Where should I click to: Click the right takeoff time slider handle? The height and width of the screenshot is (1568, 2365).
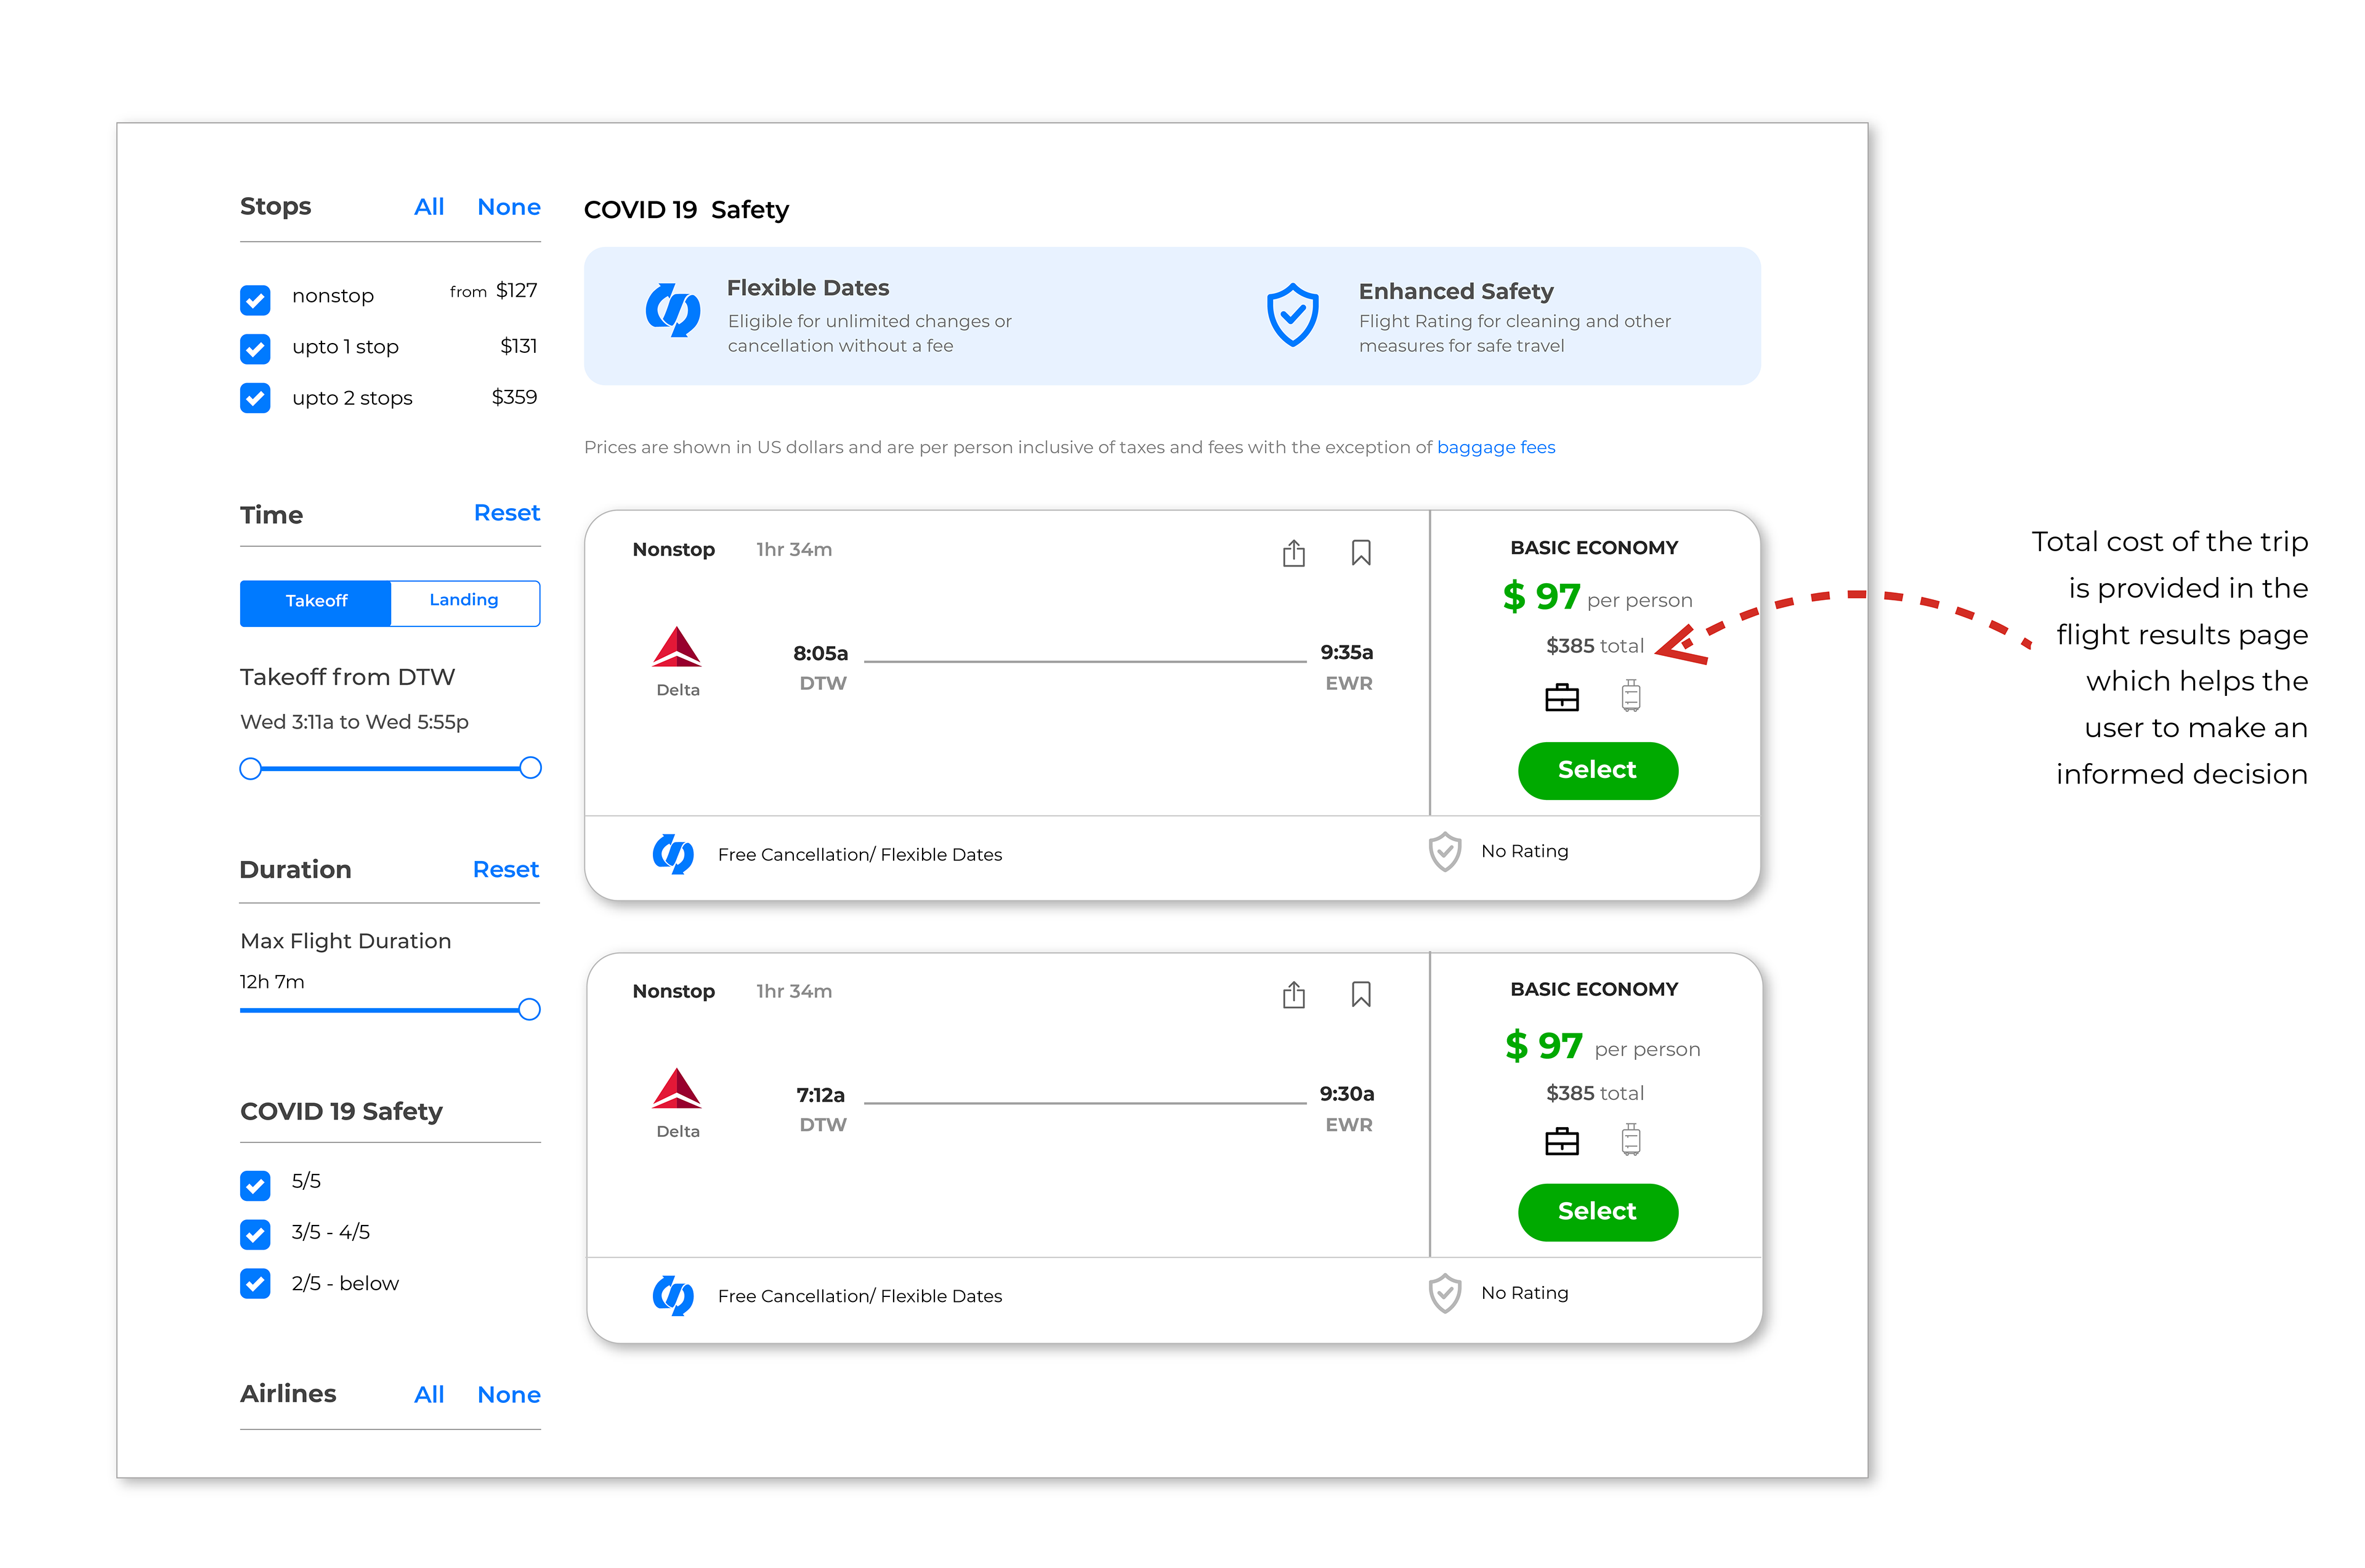530,768
